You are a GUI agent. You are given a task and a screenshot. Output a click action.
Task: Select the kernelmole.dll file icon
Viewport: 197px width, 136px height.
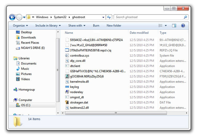point(67,82)
